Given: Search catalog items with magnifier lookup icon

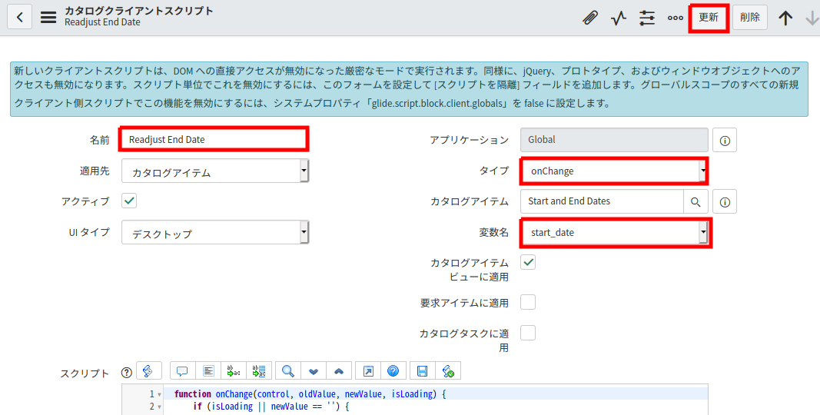Looking at the screenshot, I should pyautogui.click(x=696, y=202).
